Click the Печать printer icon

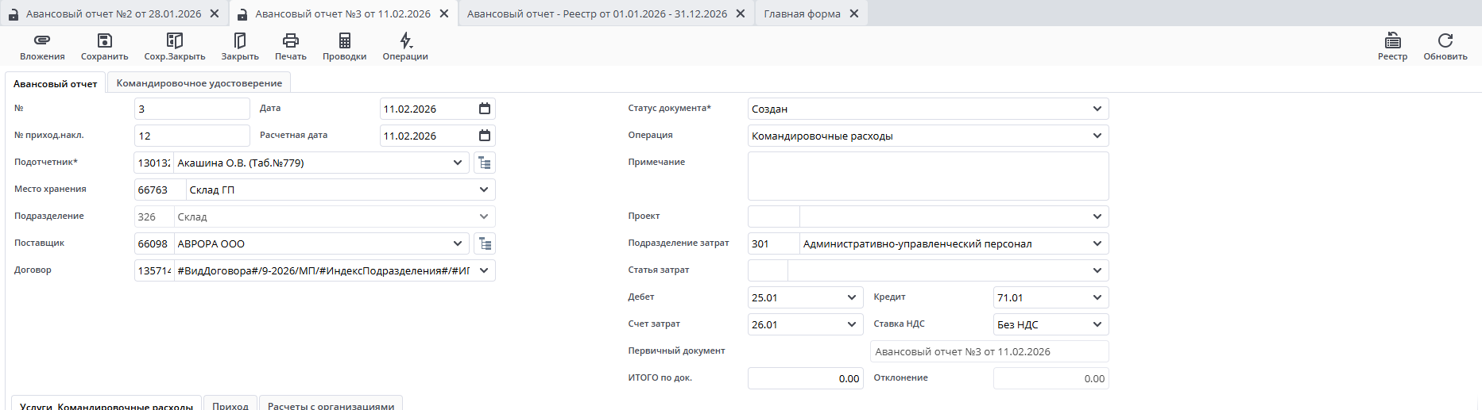[291, 40]
